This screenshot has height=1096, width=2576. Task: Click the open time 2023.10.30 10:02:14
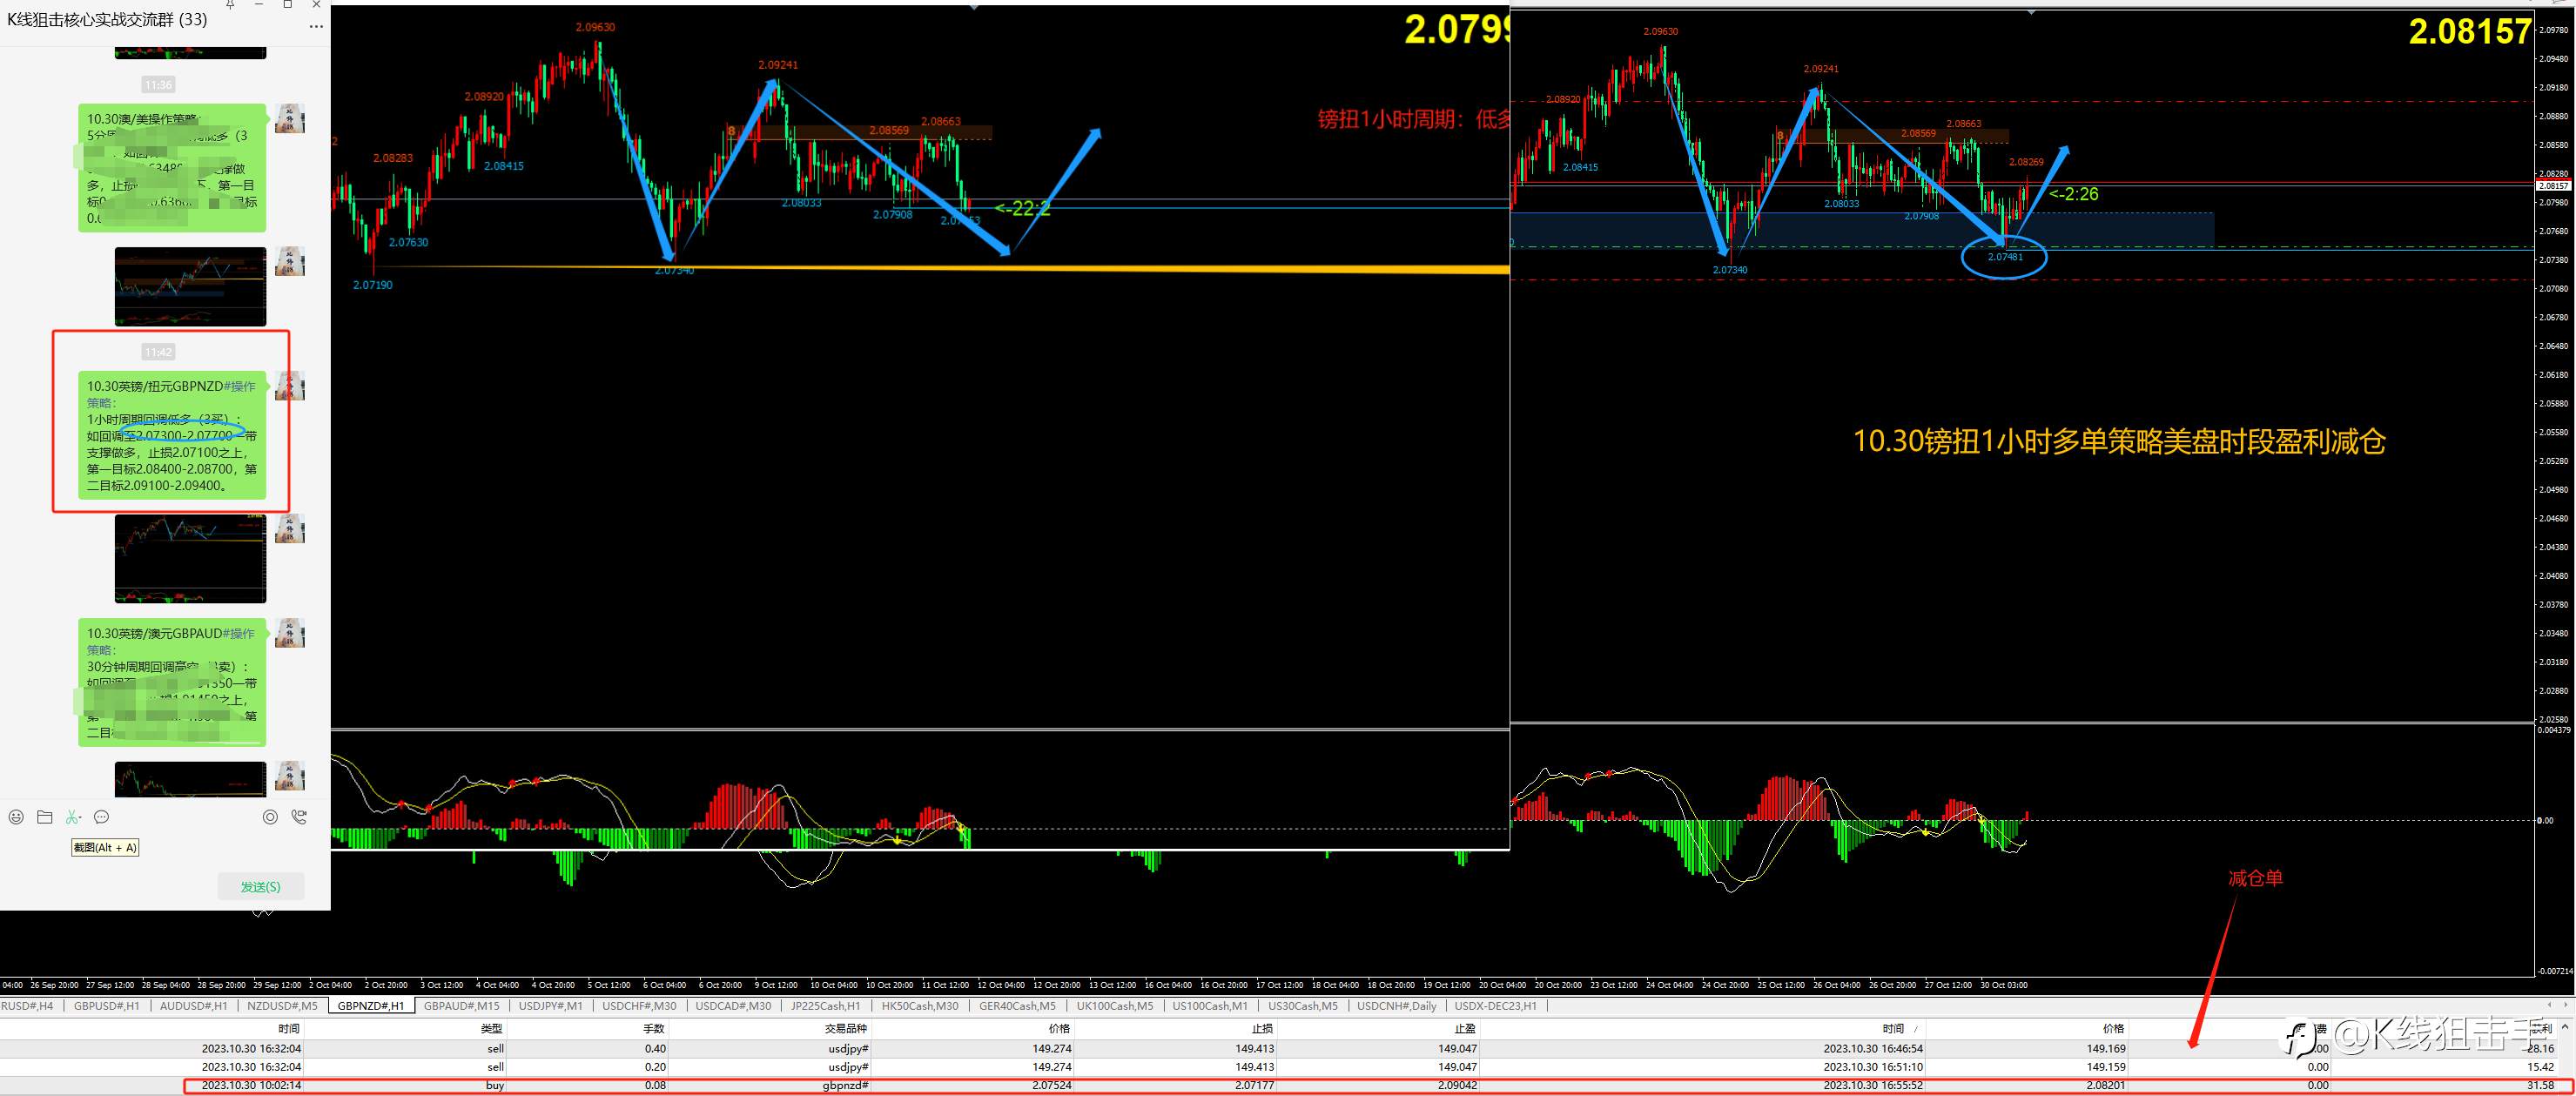click(x=251, y=1085)
